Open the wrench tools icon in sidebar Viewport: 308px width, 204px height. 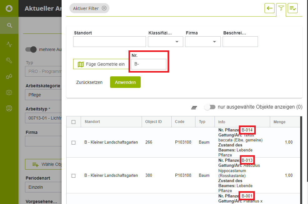click(9, 60)
